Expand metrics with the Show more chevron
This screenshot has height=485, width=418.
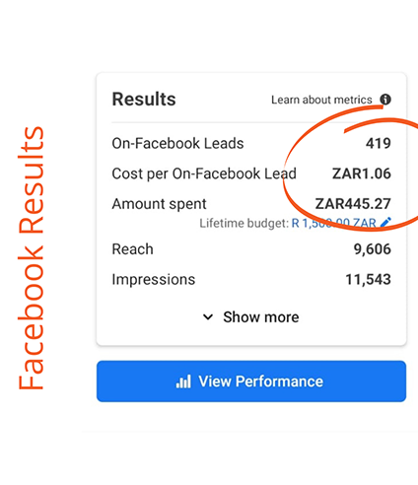[x=208, y=317]
